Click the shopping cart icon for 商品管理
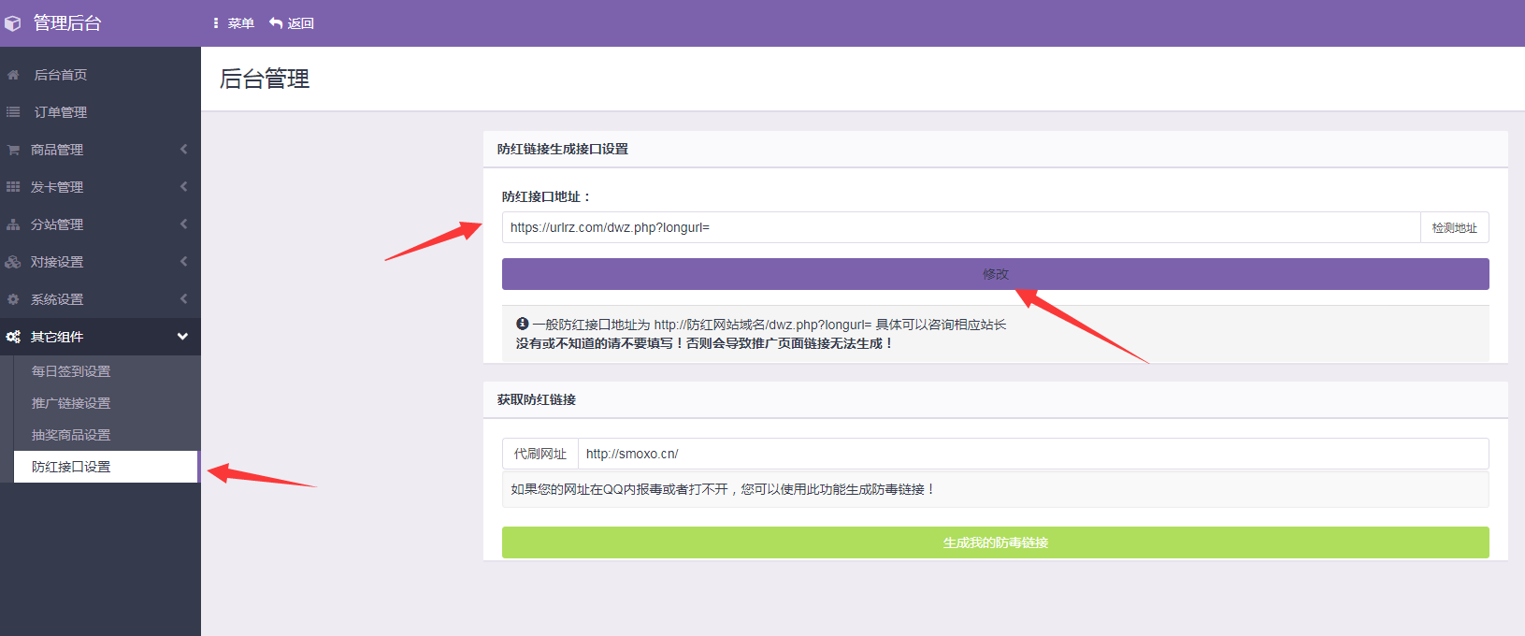The width and height of the screenshot is (1525, 636). tap(13, 150)
